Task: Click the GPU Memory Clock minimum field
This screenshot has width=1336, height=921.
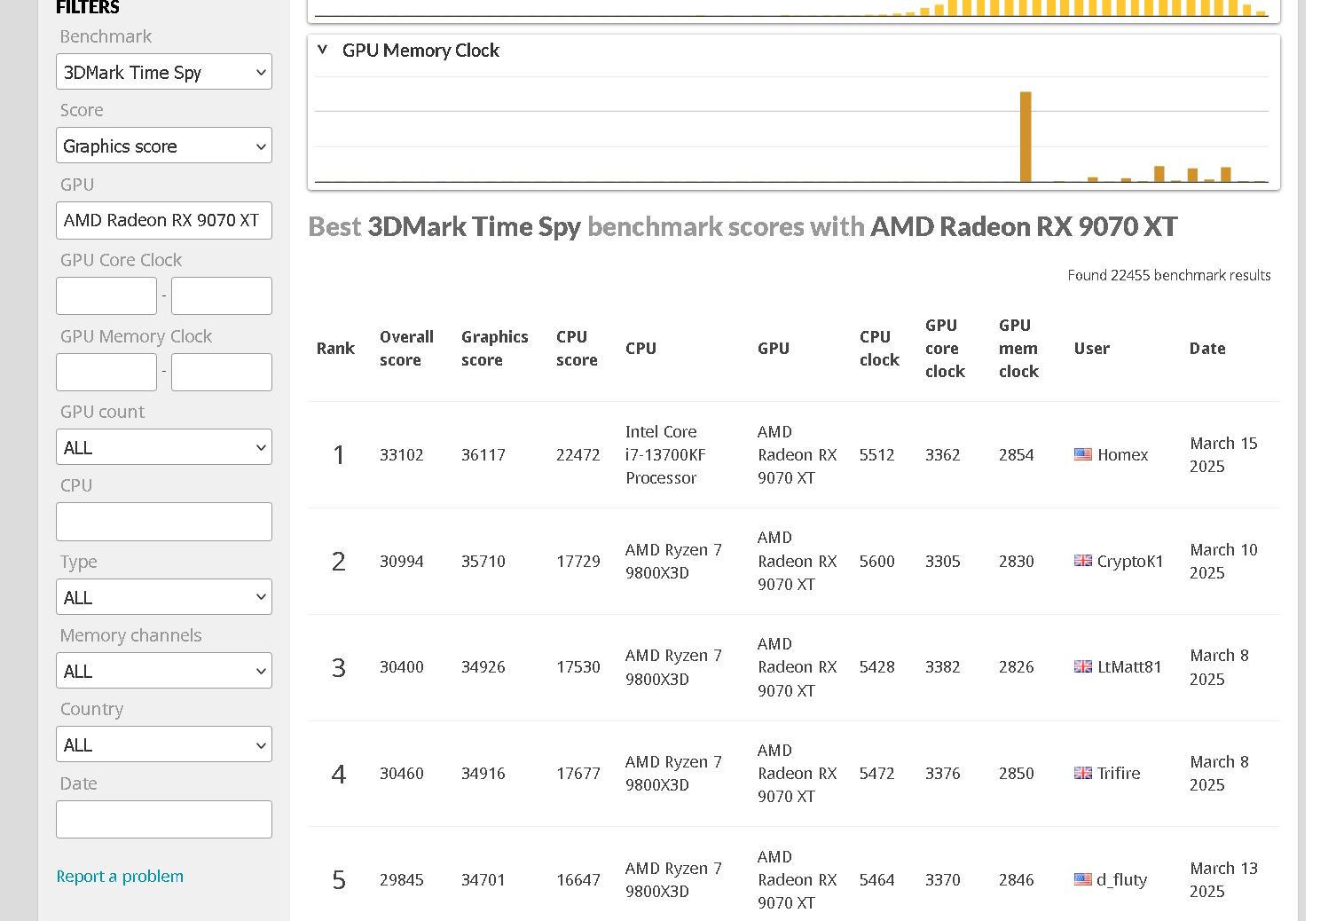Action: pyautogui.click(x=106, y=372)
